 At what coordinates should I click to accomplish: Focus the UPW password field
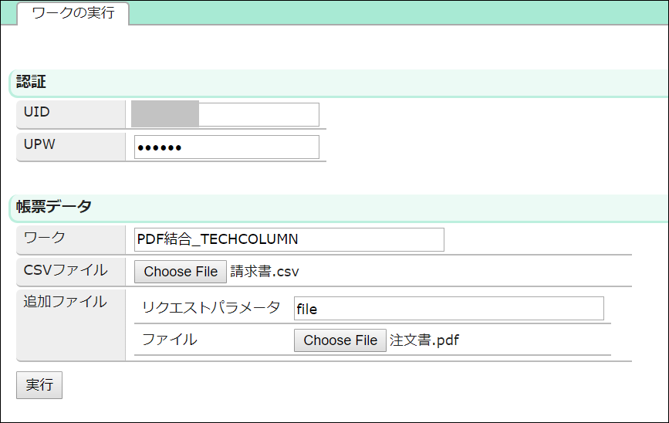click(x=226, y=147)
